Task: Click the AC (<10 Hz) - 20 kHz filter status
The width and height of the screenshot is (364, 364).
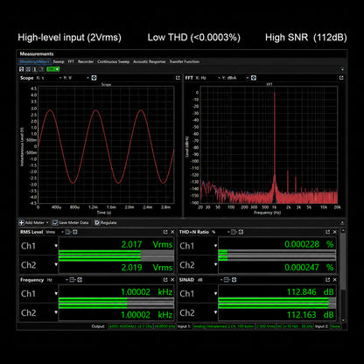Action: pyautogui.click(x=295, y=326)
